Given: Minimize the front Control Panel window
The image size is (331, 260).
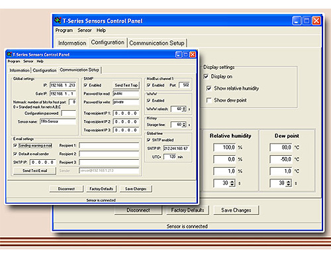Looking at the screenshot, I should pyautogui.click(x=179, y=54).
